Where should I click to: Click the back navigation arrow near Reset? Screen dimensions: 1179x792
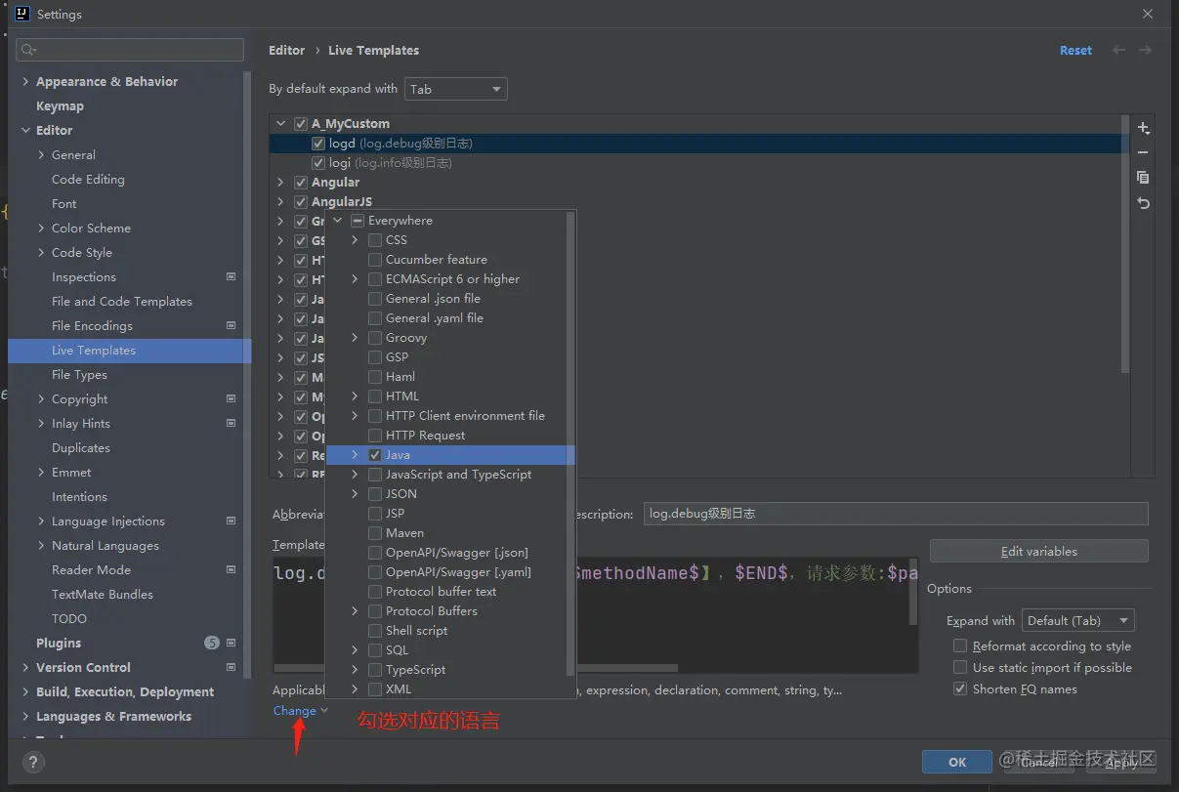[x=1119, y=50]
